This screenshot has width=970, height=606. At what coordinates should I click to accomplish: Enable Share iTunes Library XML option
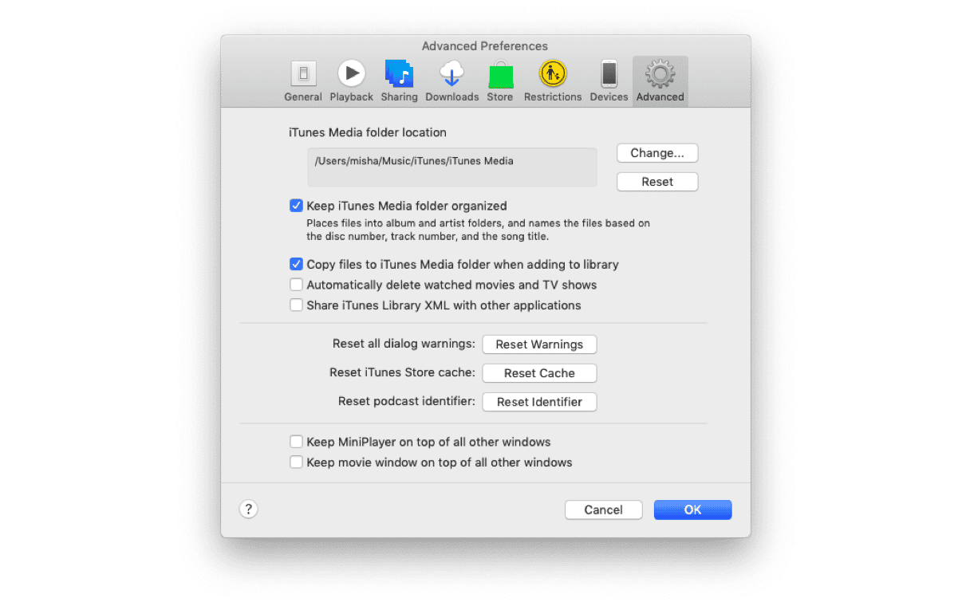click(296, 305)
